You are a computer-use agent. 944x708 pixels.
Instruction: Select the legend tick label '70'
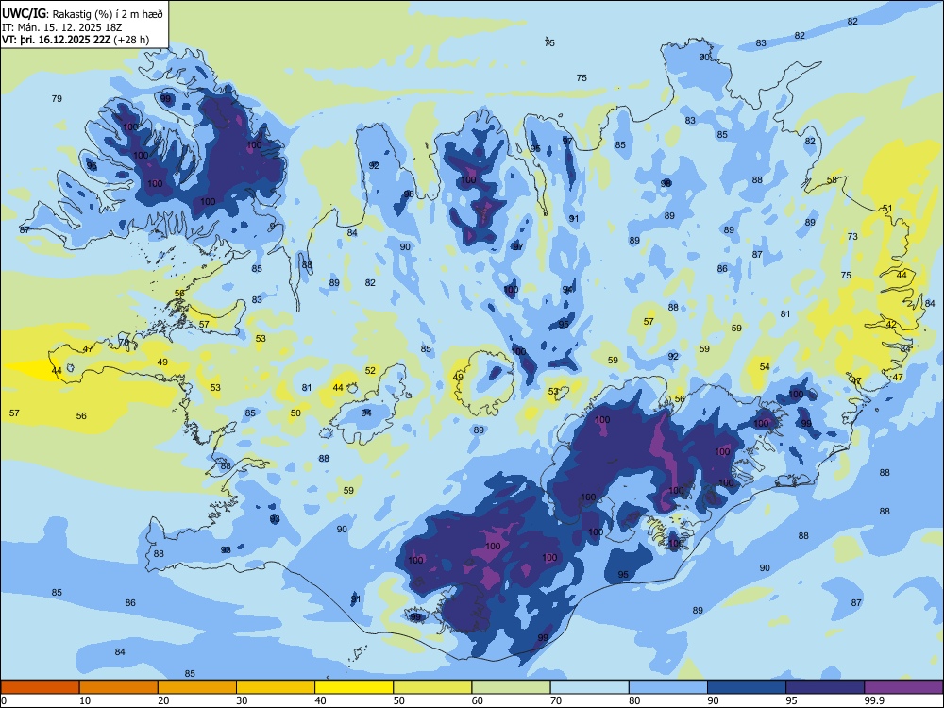point(556,700)
